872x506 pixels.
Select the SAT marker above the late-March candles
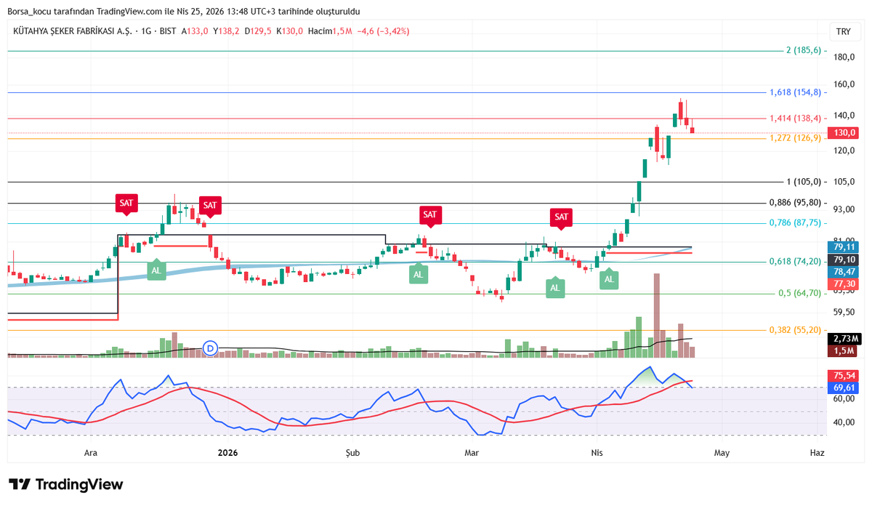pyautogui.click(x=561, y=218)
